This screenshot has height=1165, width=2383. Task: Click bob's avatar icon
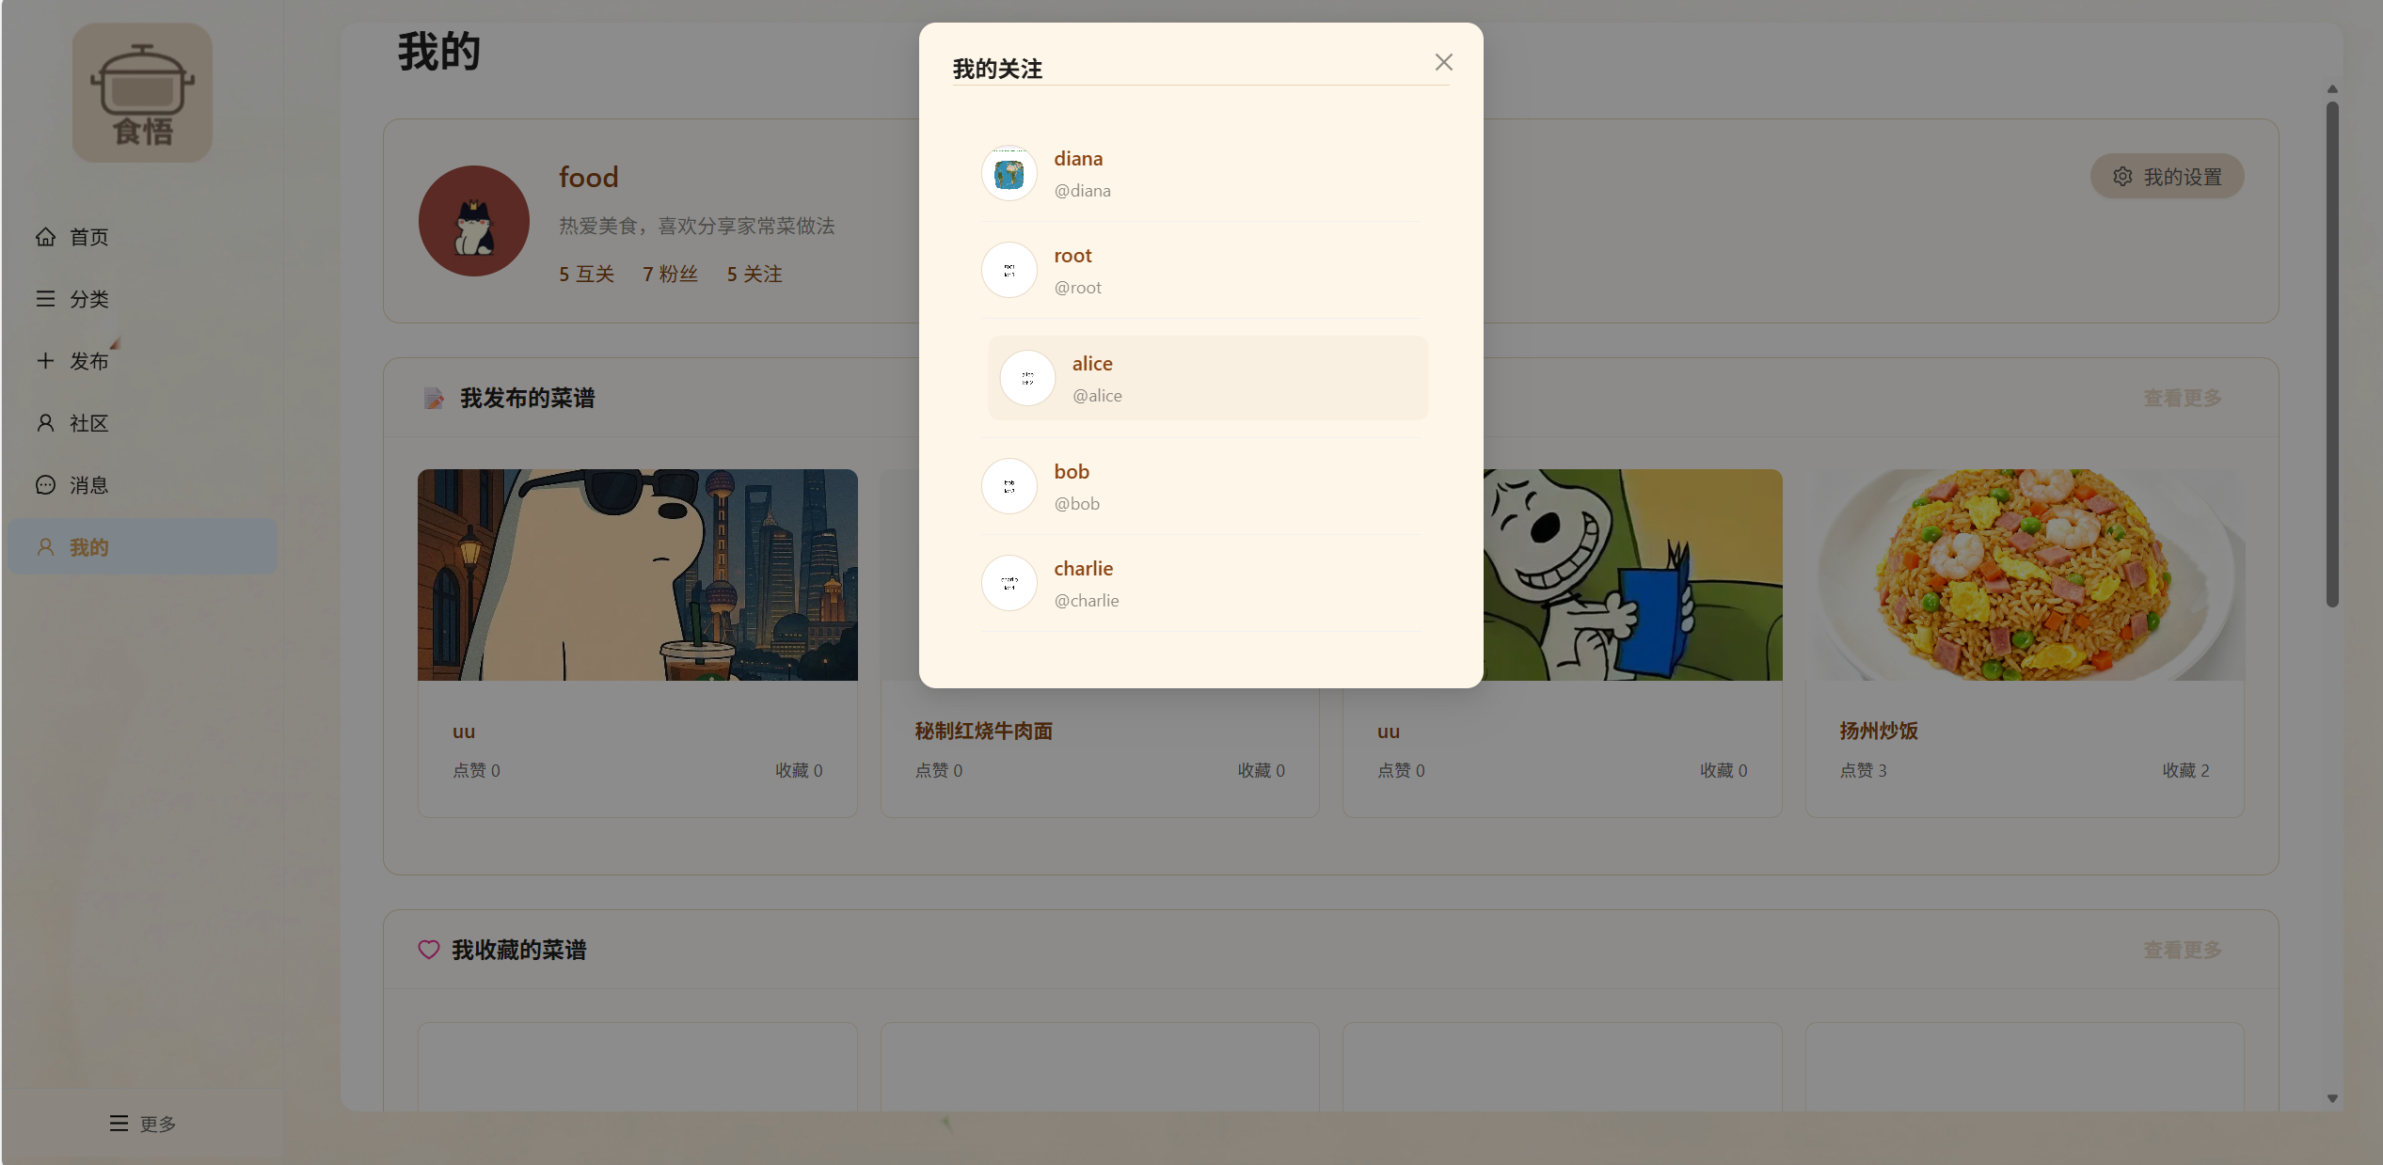pyautogui.click(x=1009, y=486)
